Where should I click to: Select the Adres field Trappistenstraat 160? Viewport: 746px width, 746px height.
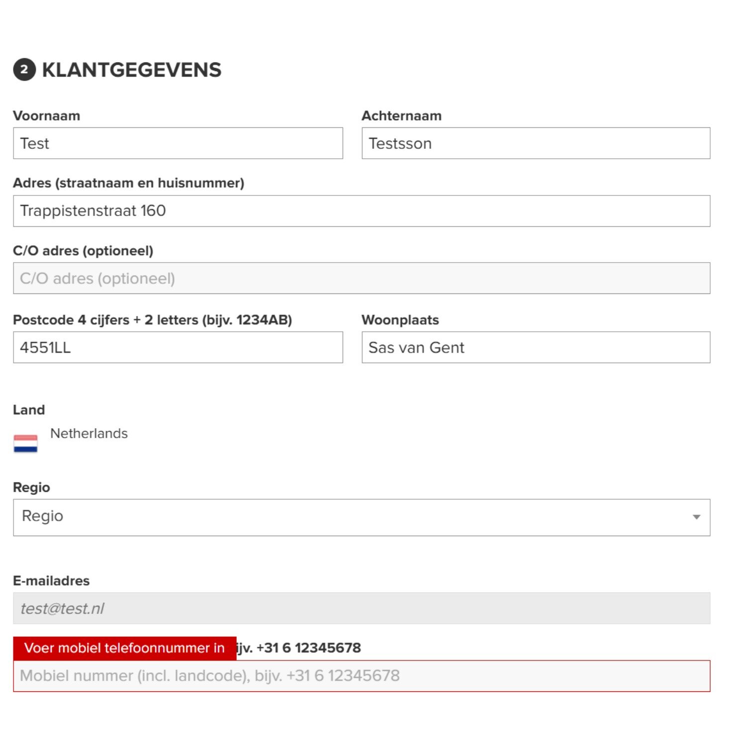(x=362, y=211)
